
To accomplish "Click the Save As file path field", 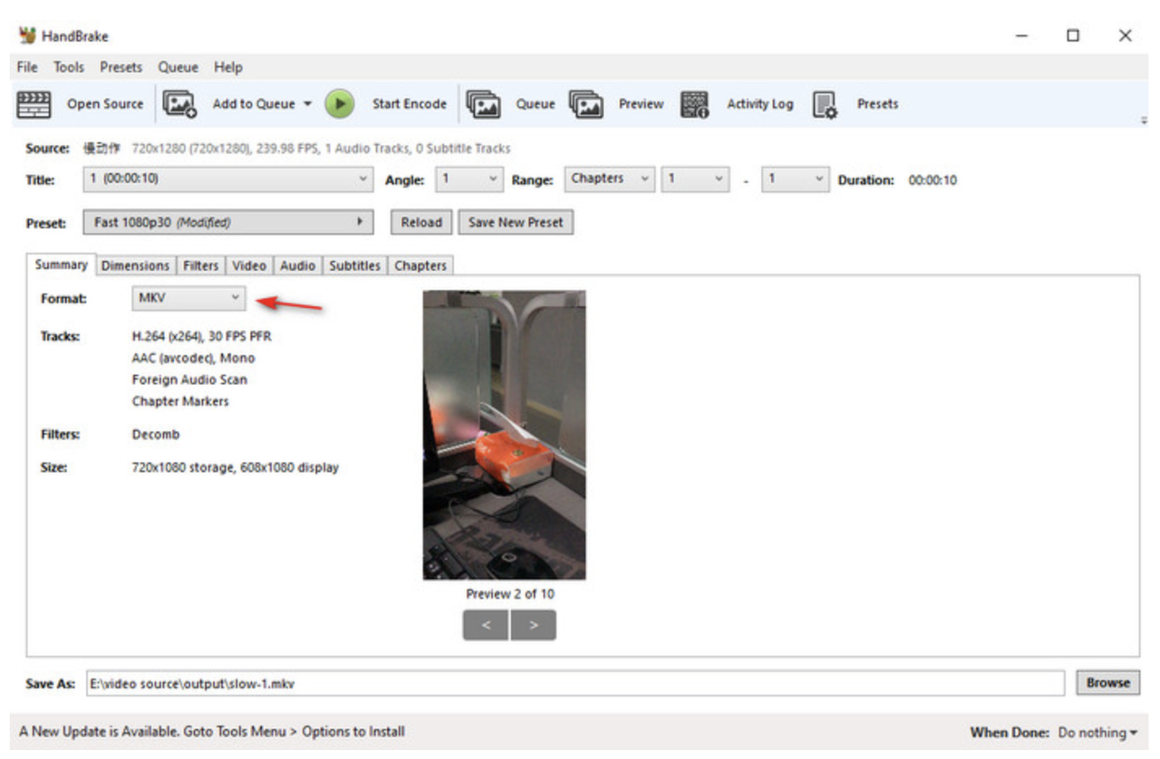I will click(x=575, y=684).
